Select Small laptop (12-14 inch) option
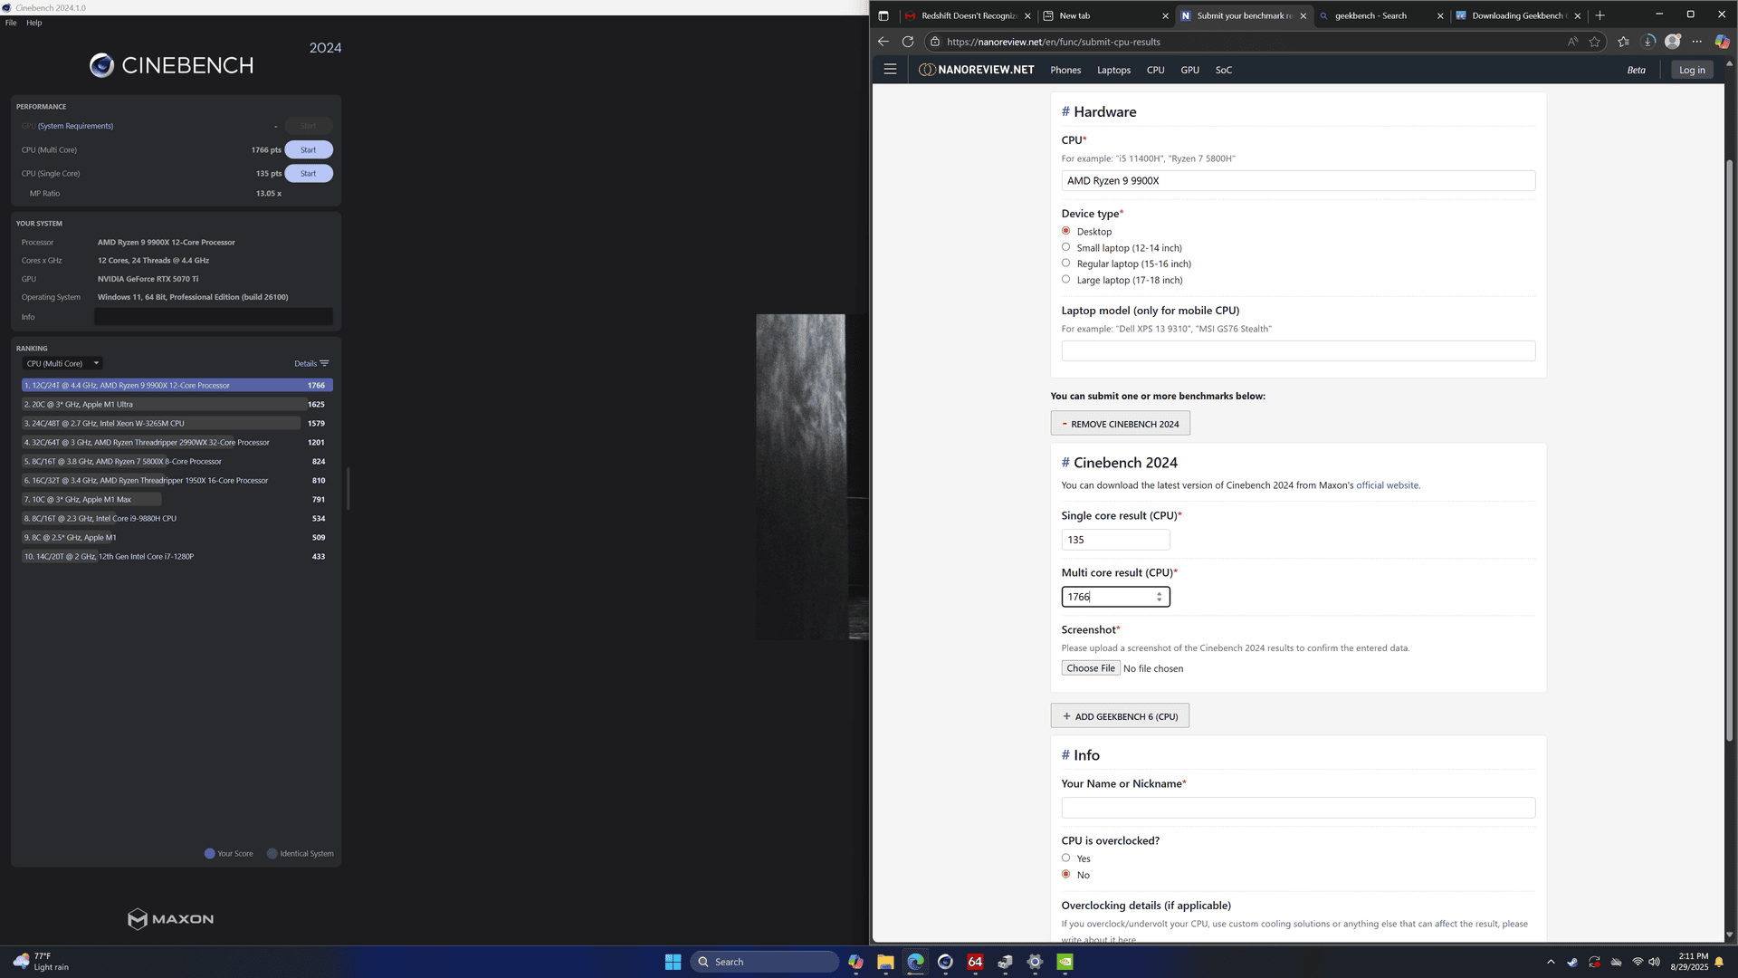Screen dimensions: 1738x978 [1065, 247]
